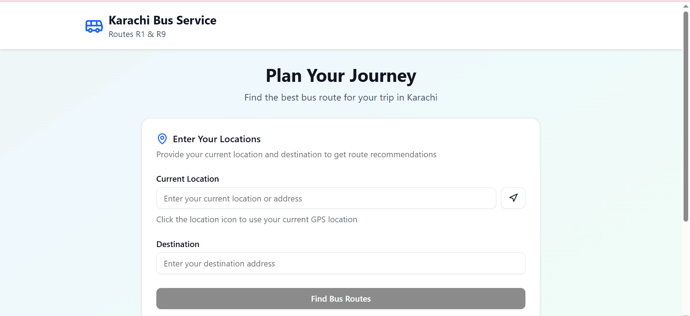The height and width of the screenshot is (316, 690).
Task: Click the map pin icon
Action: [x=162, y=139]
